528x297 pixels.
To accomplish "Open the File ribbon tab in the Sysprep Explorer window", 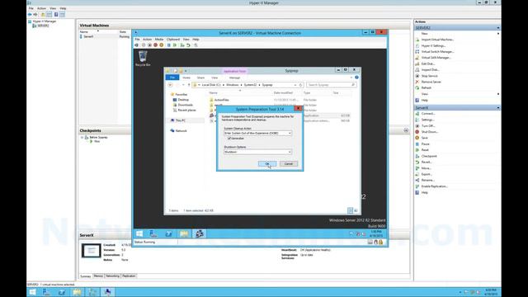I will coord(172,78).
